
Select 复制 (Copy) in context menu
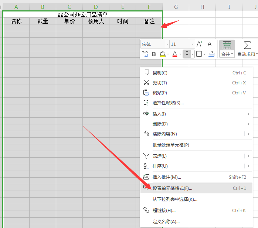click(x=160, y=73)
